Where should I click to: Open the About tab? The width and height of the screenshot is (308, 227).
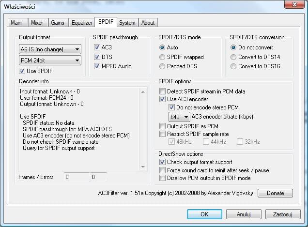click(x=148, y=23)
